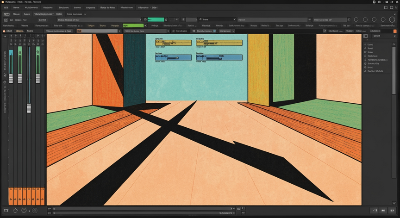400x218 pixels.
Task: Click the highlighted boxed button starting the first toolbar row
Action: click(x=6, y=14)
